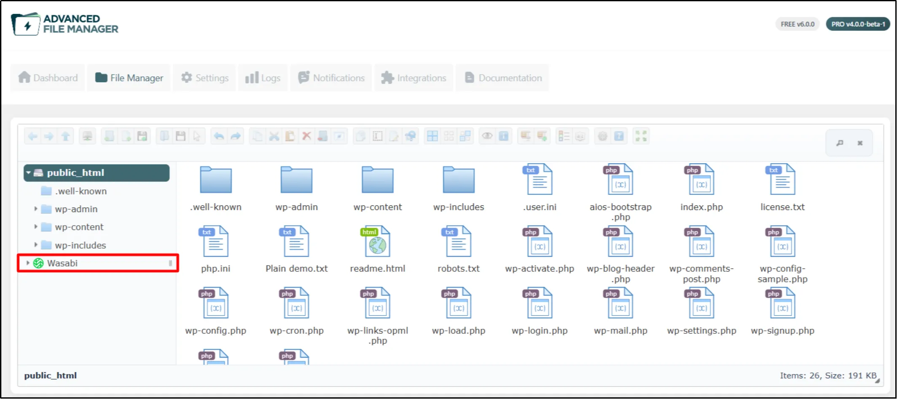Open the Documentation tab
Image resolution: width=897 pixels, height=399 pixels.
pyautogui.click(x=503, y=78)
